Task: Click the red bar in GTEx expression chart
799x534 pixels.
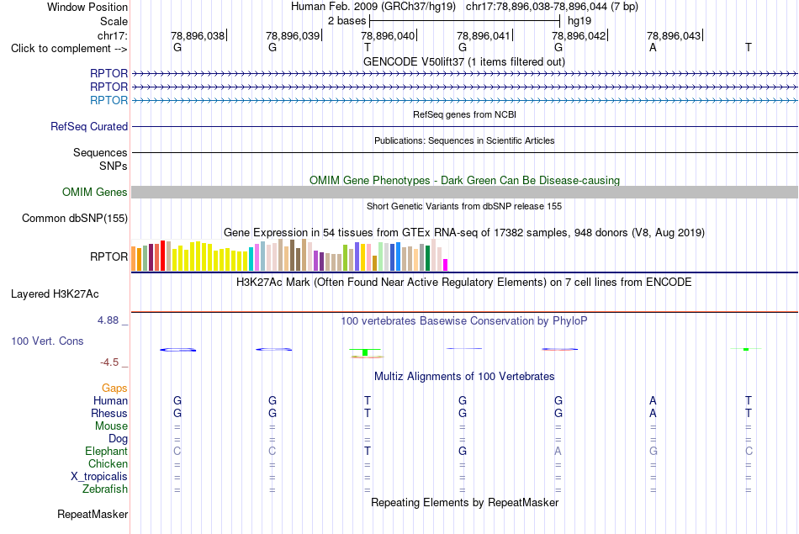Action: pyautogui.click(x=162, y=256)
